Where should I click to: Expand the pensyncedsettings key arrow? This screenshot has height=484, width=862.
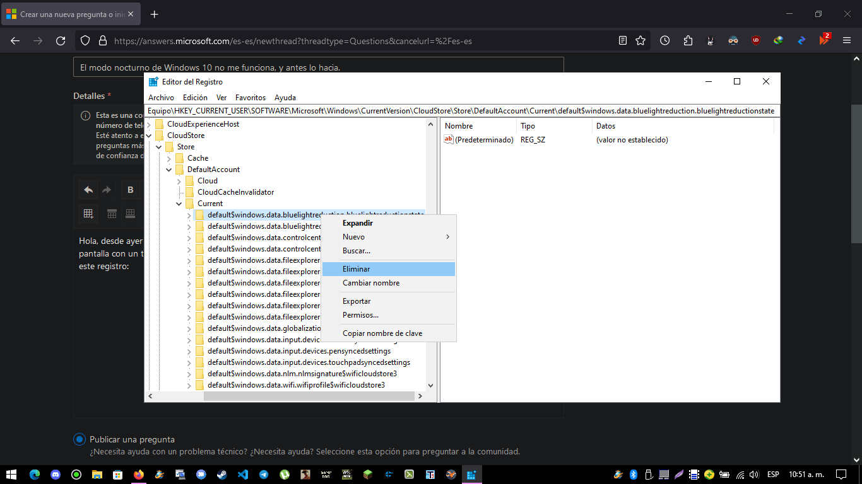(x=189, y=351)
